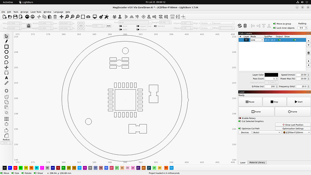This screenshot has height=175, width=311.
Task: Choose the Ellipse drawing tool
Action: click(x=6, y=52)
